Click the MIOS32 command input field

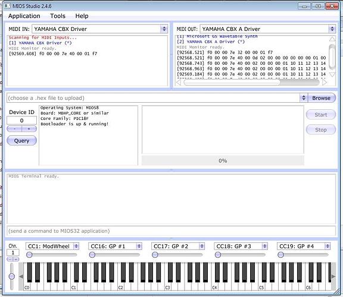(171, 231)
